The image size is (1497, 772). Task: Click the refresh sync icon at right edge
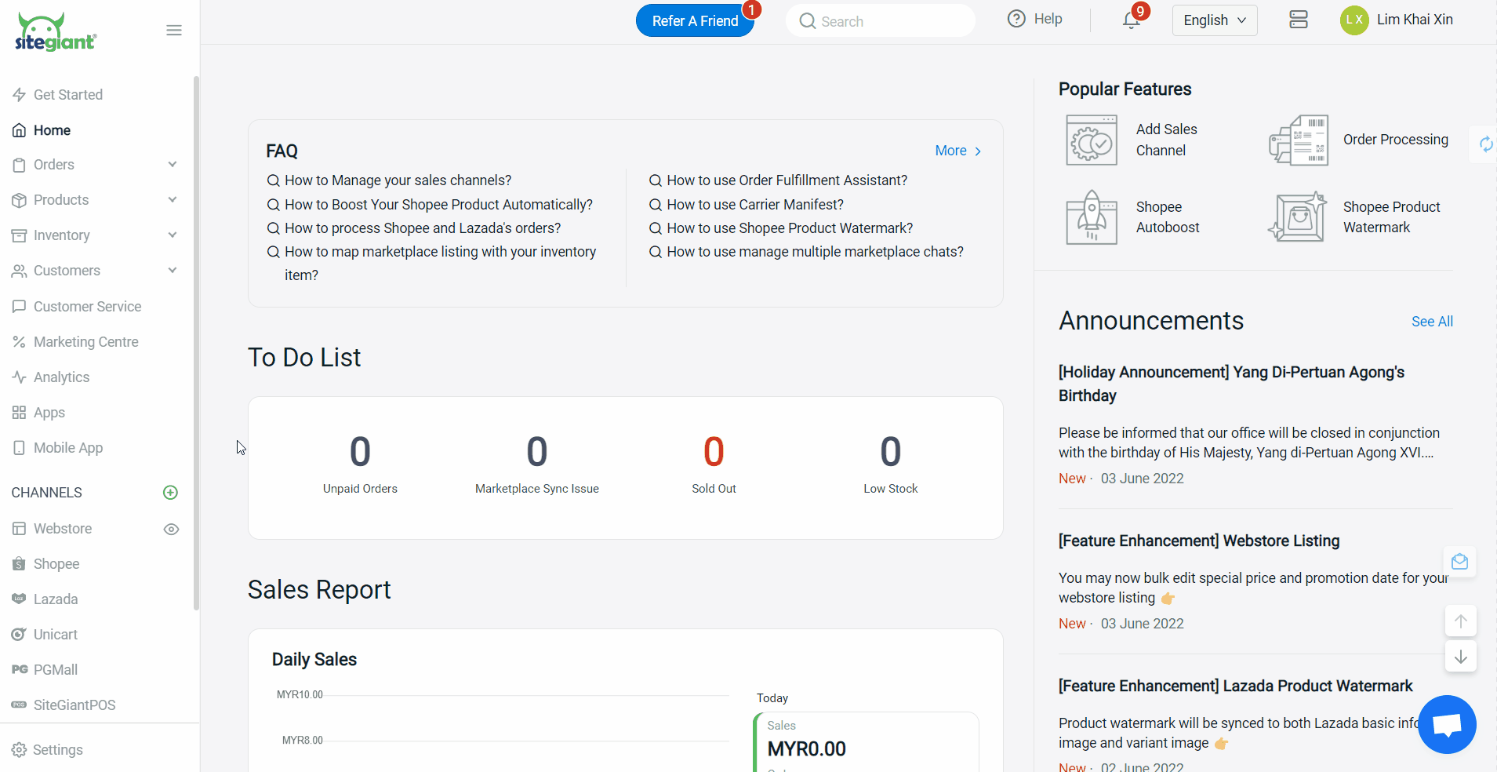(1485, 144)
